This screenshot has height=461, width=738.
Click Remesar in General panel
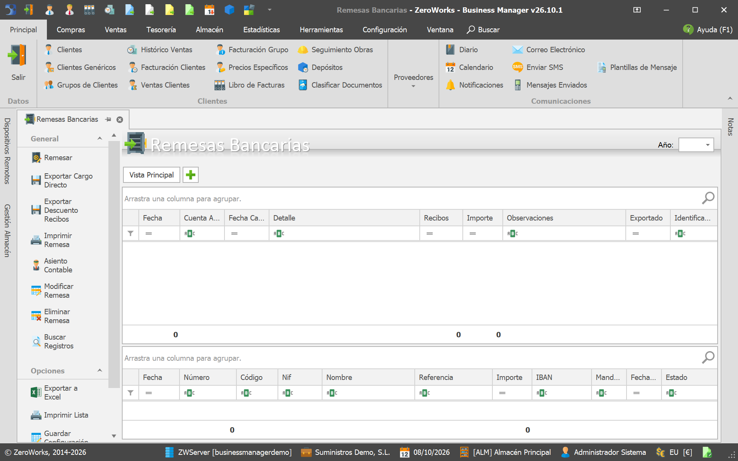click(x=52, y=158)
